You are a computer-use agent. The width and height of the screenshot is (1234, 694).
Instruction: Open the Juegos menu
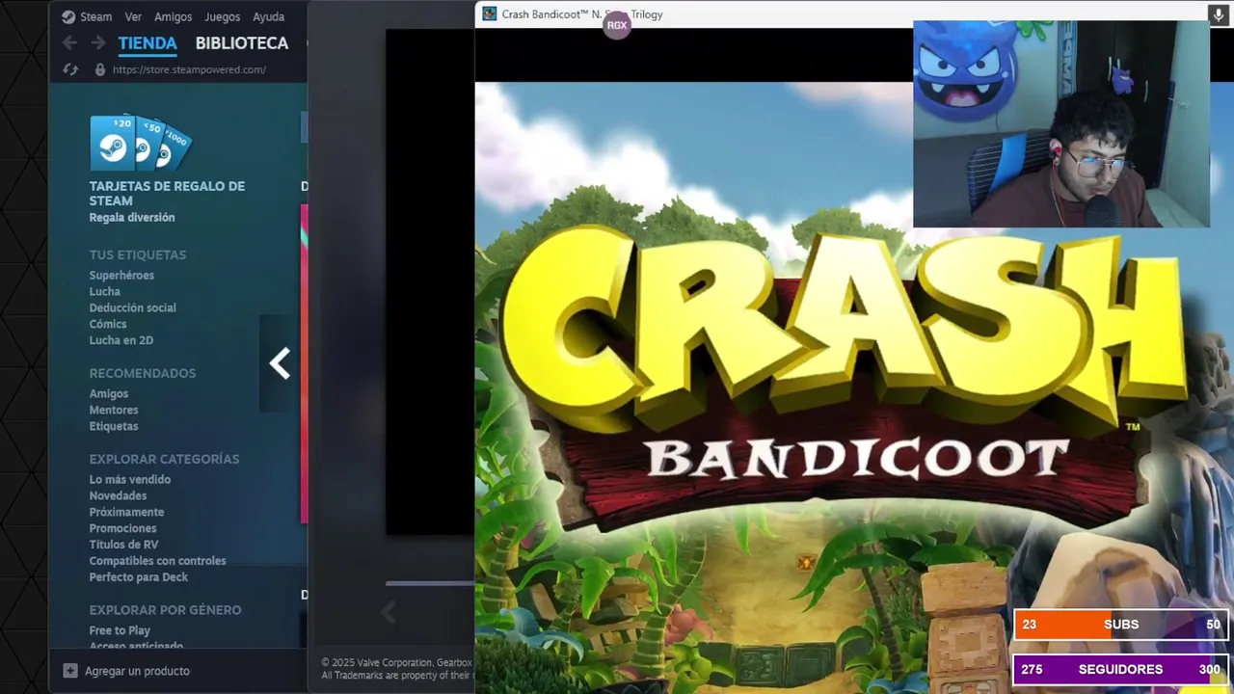(x=223, y=16)
